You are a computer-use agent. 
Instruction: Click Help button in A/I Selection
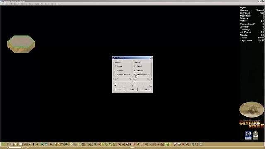(x=146, y=89)
